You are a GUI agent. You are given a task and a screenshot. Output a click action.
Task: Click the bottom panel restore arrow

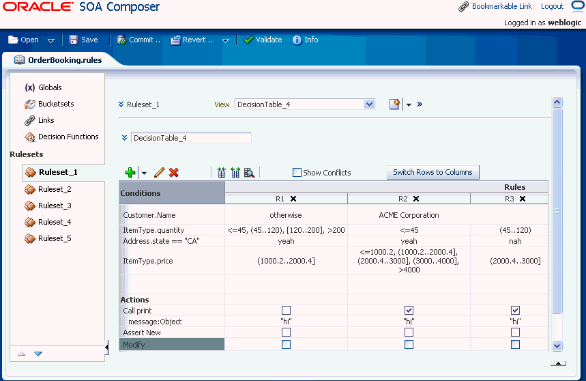[558, 363]
